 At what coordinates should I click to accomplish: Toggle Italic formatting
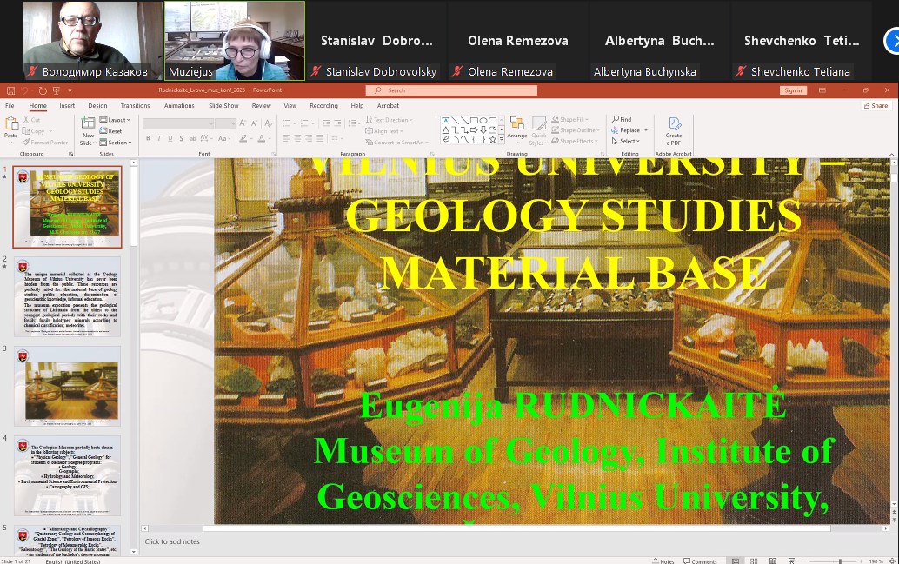(x=159, y=138)
